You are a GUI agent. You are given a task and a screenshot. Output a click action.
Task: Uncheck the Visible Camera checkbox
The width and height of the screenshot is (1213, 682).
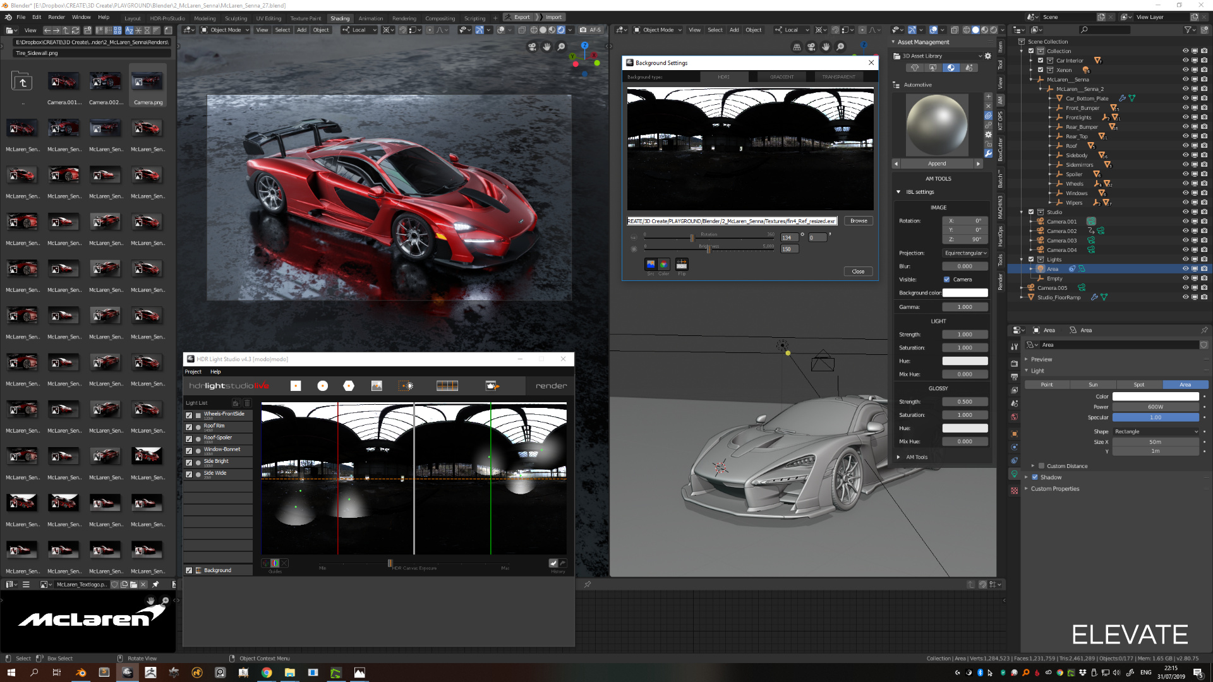[946, 280]
